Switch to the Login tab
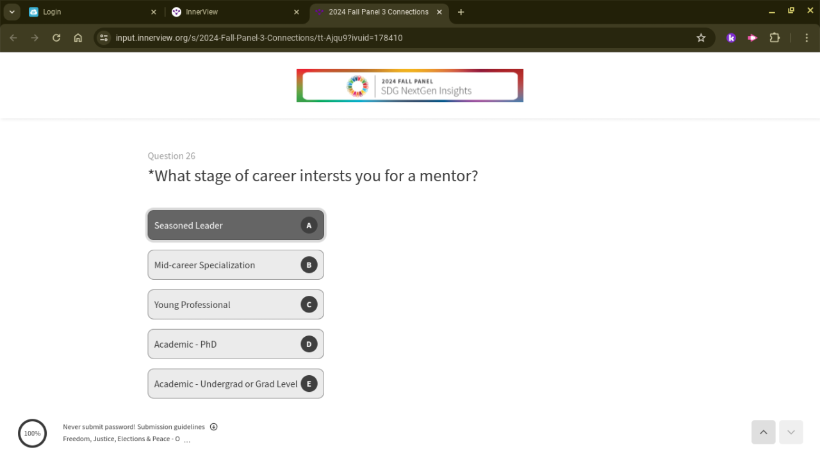The image size is (820, 461). point(90,12)
